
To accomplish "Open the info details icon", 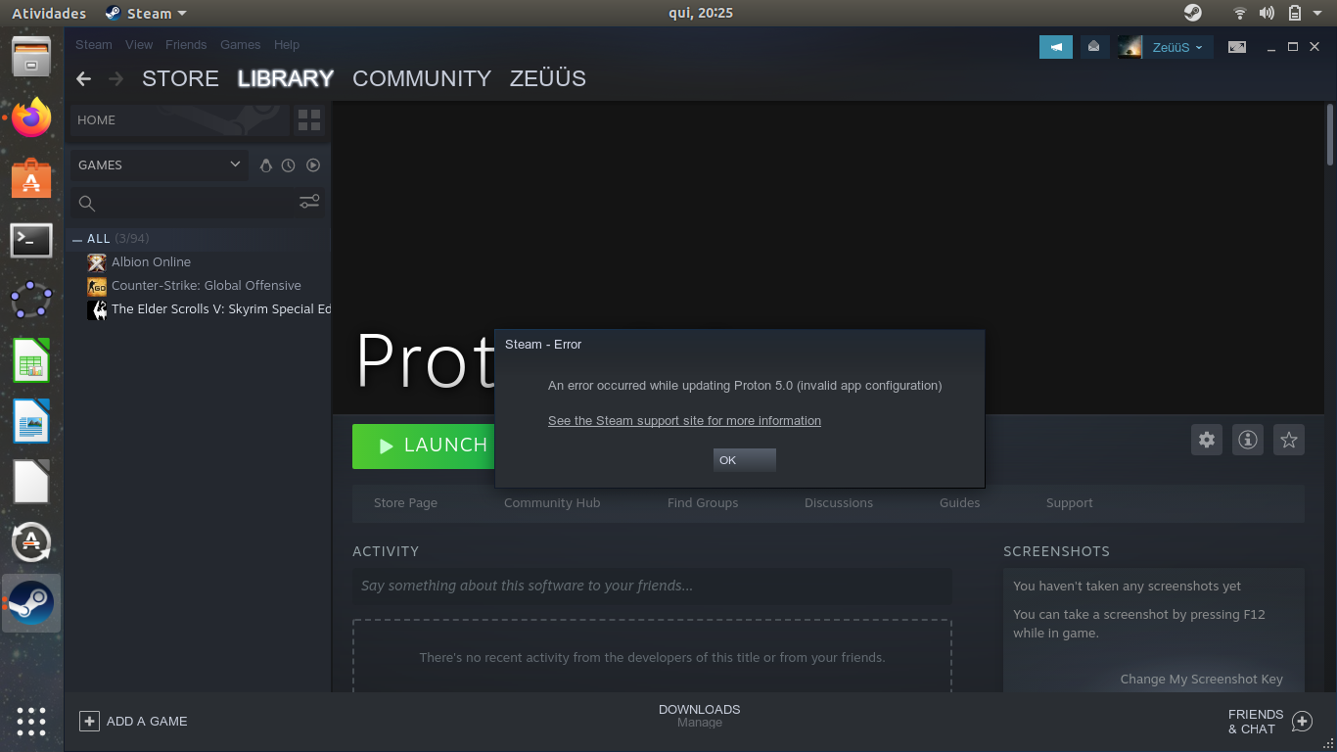I will [x=1248, y=440].
